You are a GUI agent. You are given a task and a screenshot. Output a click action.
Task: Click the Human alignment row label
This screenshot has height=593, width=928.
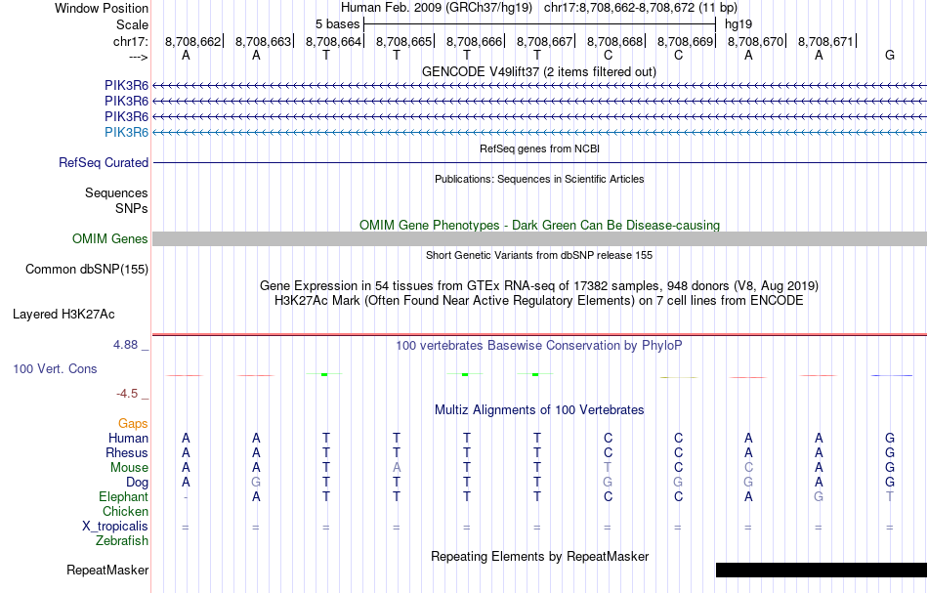click(x=128, y=438)
